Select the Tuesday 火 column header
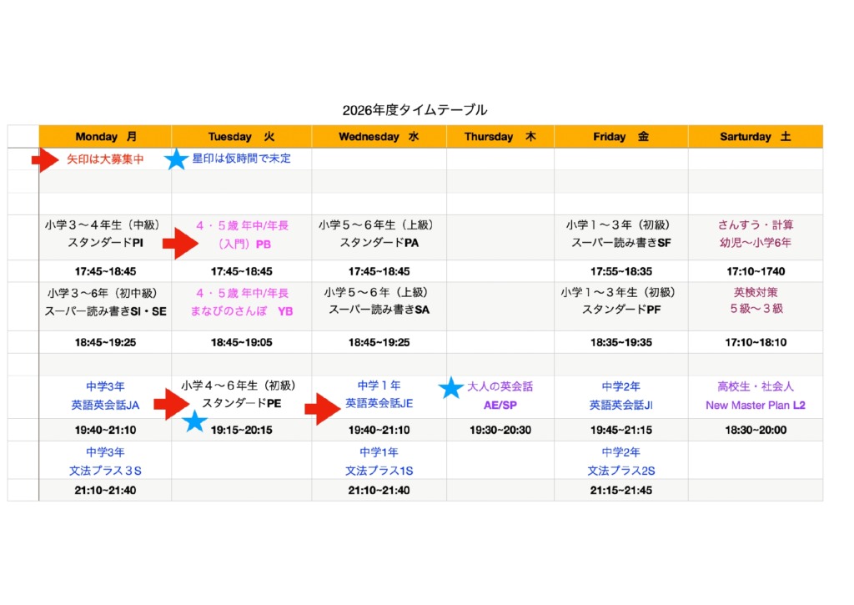This screenshot has height=605, width=854. pyautogui.click(x=241, y=137)
